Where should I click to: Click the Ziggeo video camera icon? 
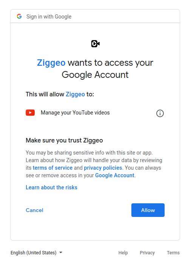click(x=96, y=44)
